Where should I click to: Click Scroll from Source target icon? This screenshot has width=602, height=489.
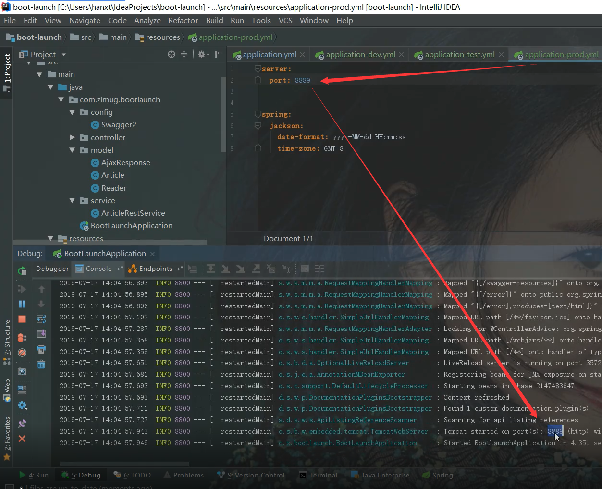[172, 54]
